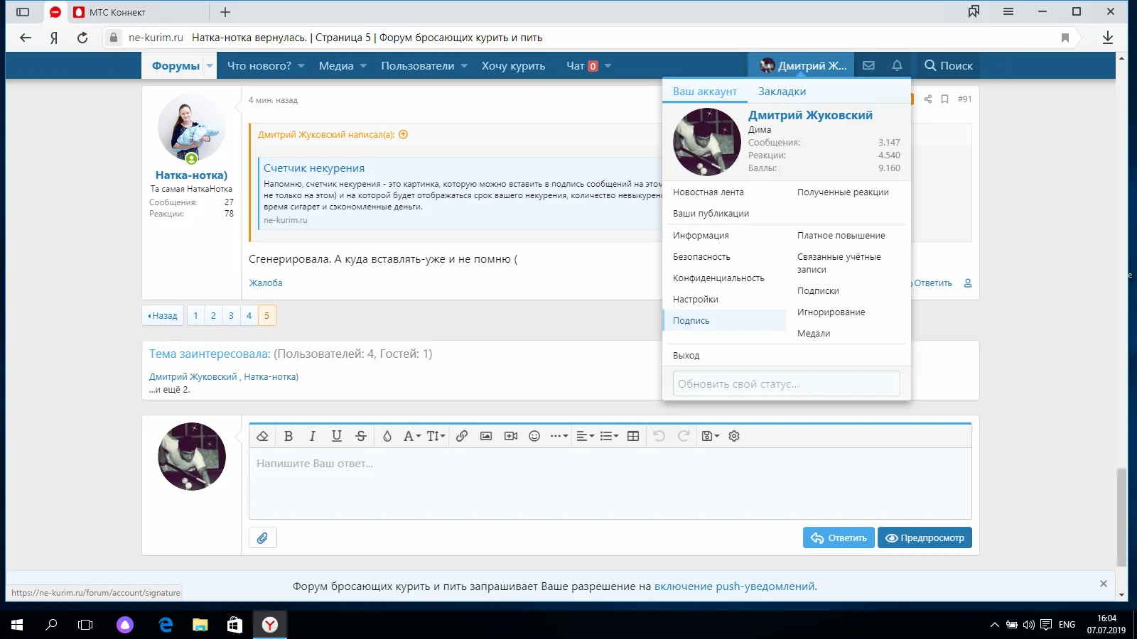Viewport: 1137px width, 639px height.
Task: Click into the Напишите Ваш ответ editor
Action: point(610,484)
